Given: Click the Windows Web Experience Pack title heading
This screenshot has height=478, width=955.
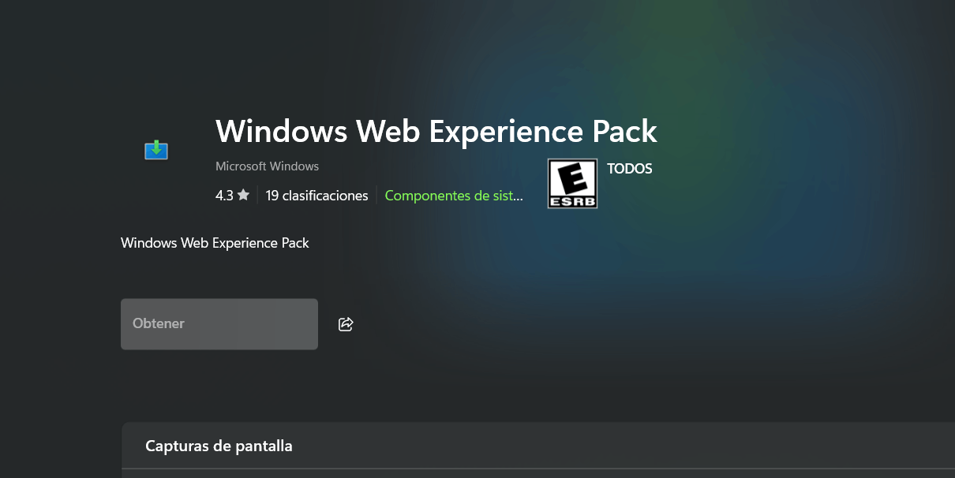Looking at the screenshot, I should coord(436,131).
